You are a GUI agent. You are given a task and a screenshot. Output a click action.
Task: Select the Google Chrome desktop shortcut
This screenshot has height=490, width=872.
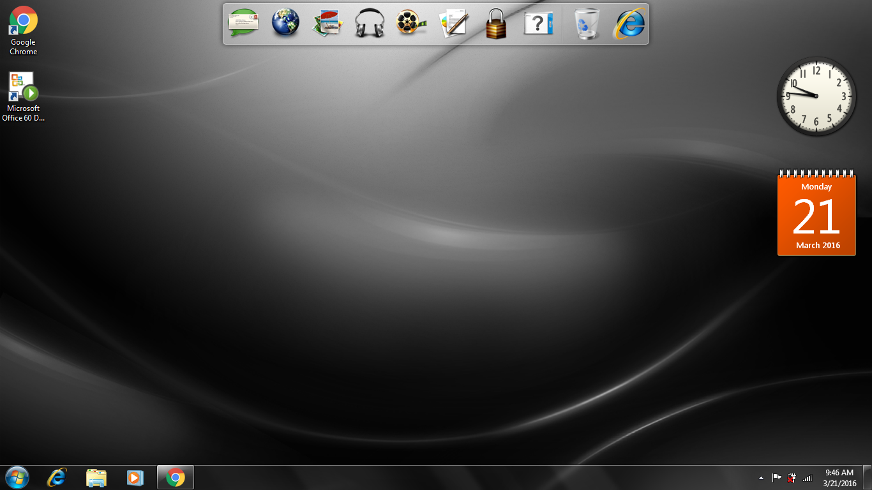tap(24, 31)
